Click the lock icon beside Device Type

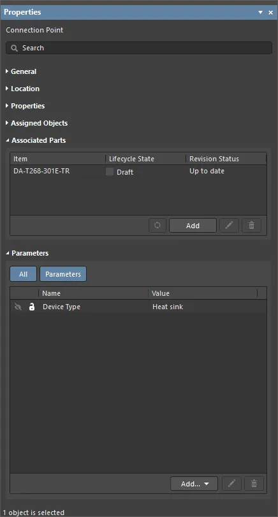coord(32,307)
